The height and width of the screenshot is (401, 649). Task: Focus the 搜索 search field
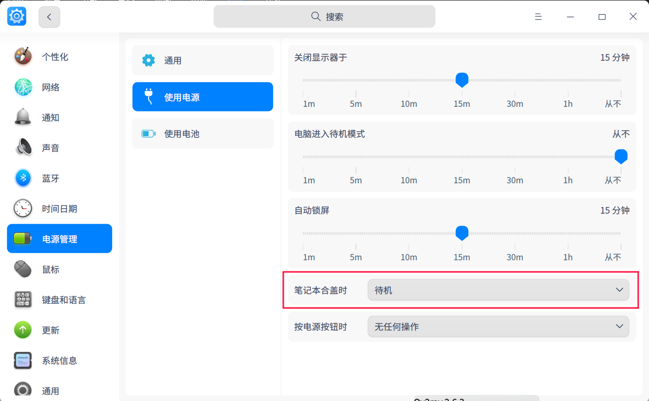324,17
